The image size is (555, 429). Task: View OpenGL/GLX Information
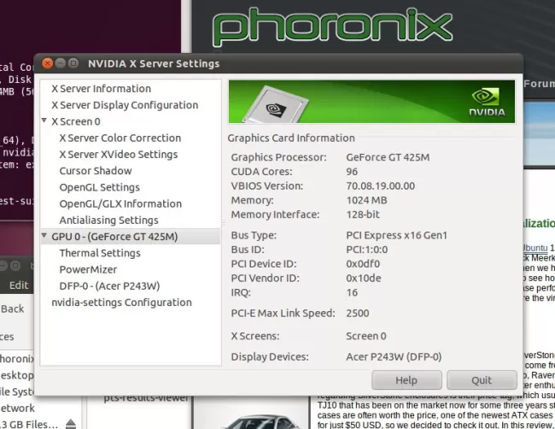point(120,204)
